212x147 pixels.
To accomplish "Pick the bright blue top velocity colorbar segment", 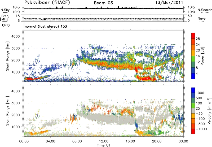I will tap(193, 90).
